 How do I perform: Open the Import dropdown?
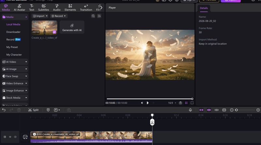click(x=40, y=16)
